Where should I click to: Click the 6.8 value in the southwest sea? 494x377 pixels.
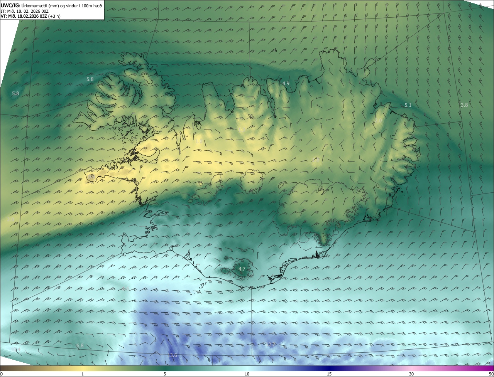pos(80,345)
